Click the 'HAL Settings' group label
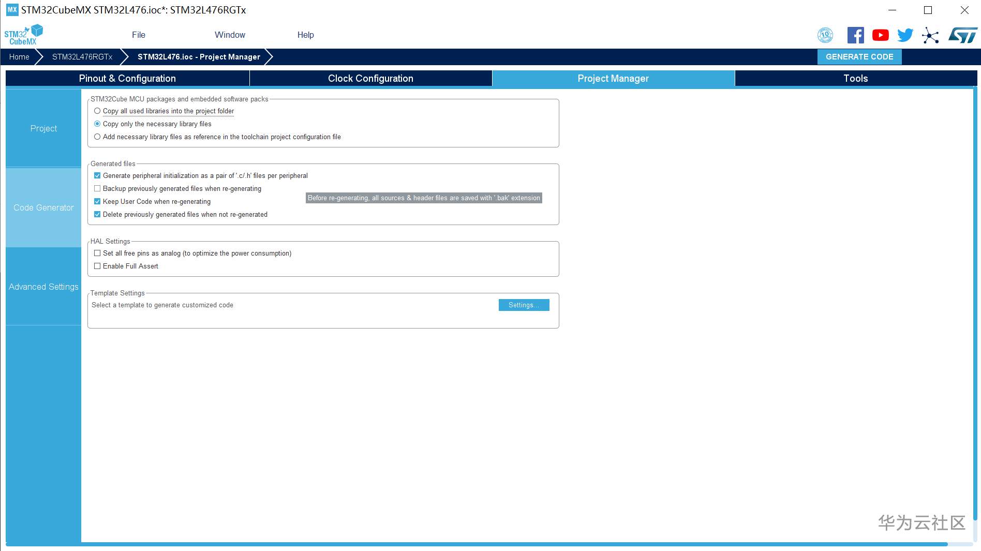The height and width of the screenshot is (551, 981). (x=110, y=241)
